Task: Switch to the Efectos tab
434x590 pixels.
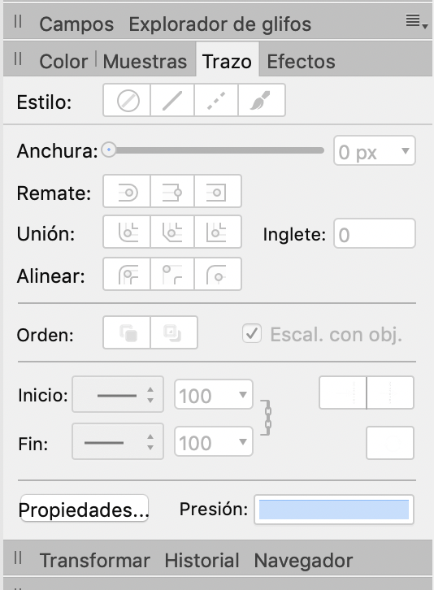Action: click(301, 61)
